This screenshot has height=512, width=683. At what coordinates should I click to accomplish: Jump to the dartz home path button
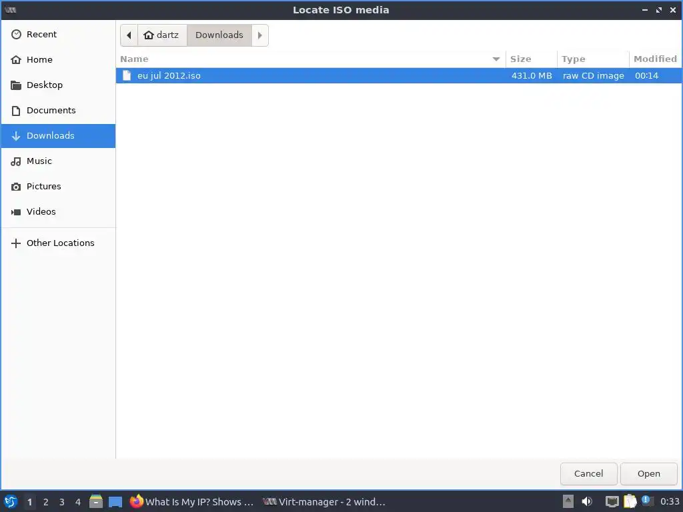tap(162, 35)
